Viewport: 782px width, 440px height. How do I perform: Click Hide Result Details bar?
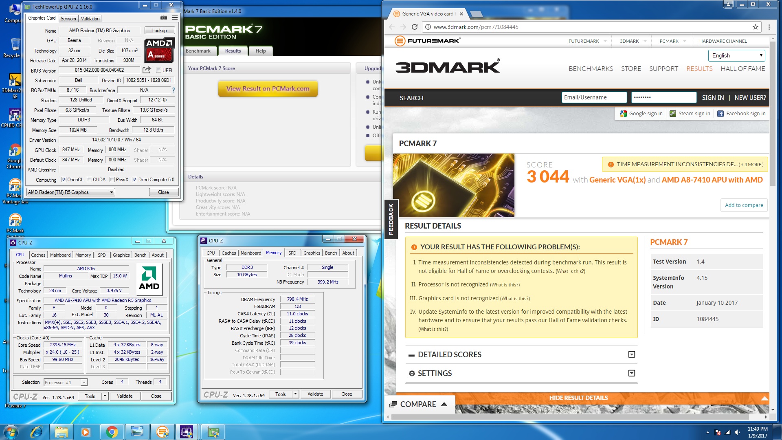pyautogui.click(x=578, y=398)
